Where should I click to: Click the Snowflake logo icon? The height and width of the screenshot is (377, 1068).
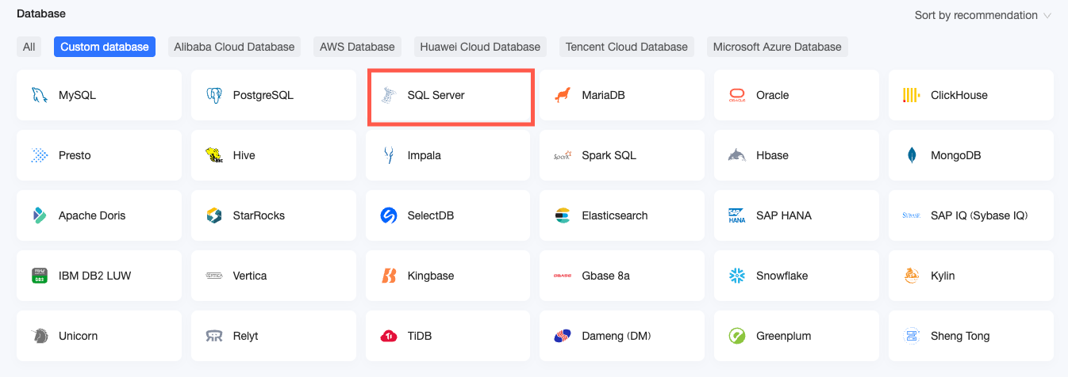(737, 276)
